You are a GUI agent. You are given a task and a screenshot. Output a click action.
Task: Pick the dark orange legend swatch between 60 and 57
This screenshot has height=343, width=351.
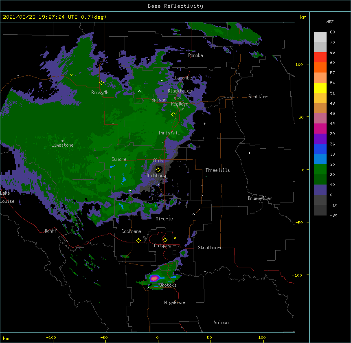coord(320,67)
